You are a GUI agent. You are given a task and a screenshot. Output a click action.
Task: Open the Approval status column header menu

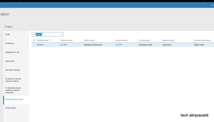pos(168,40)
